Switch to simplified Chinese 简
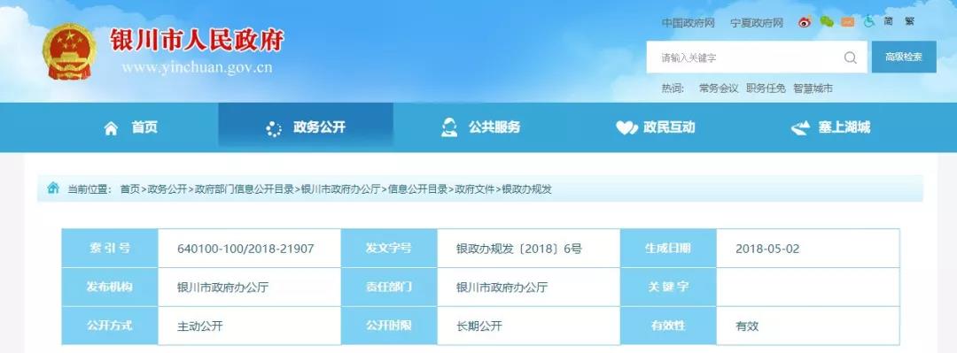The image size is (957, 353). [889, 21]
